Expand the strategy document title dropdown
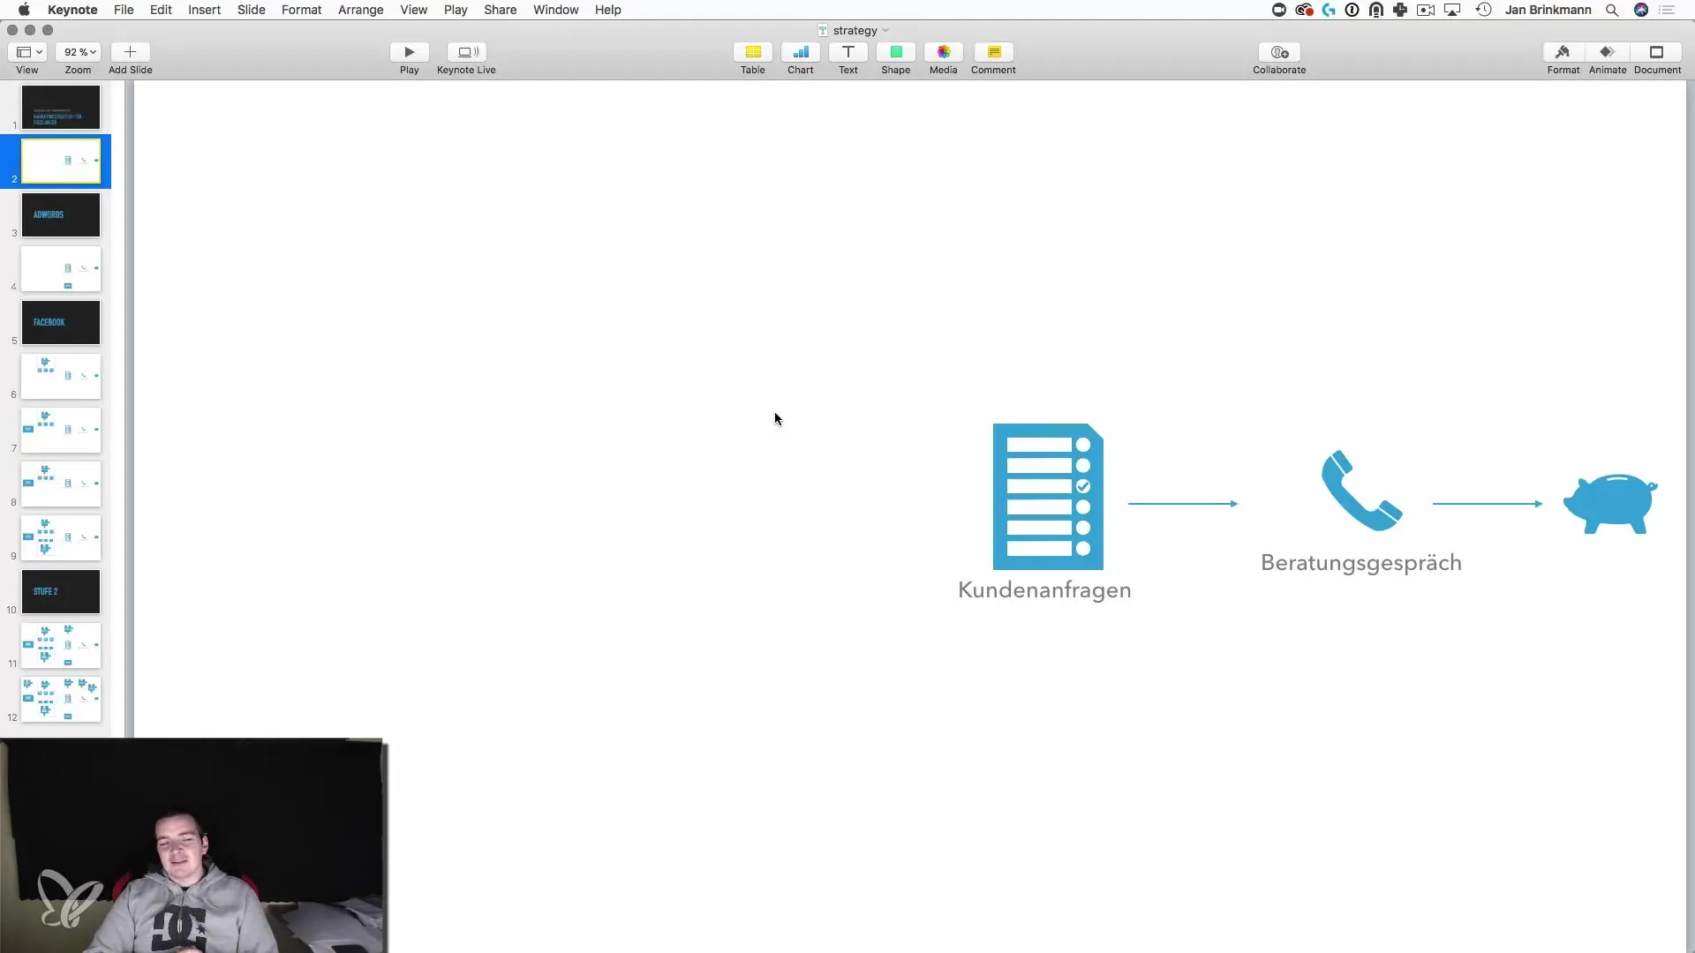Viewport: 1695px width, 953px height. click(885, 30)
